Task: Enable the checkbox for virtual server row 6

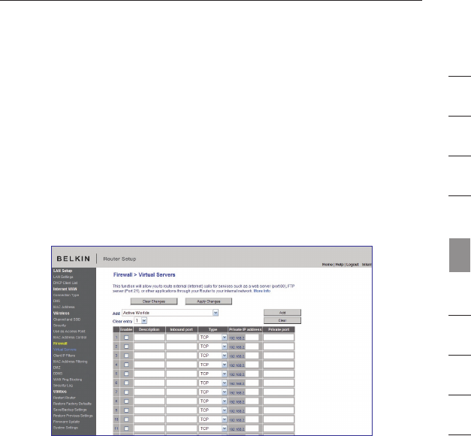Action: [x=126, y=383]
